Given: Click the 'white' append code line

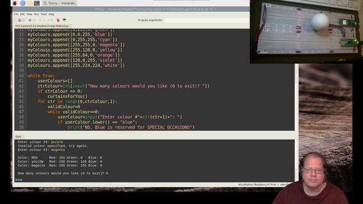Looking at the screenshot, I should 76,65.
